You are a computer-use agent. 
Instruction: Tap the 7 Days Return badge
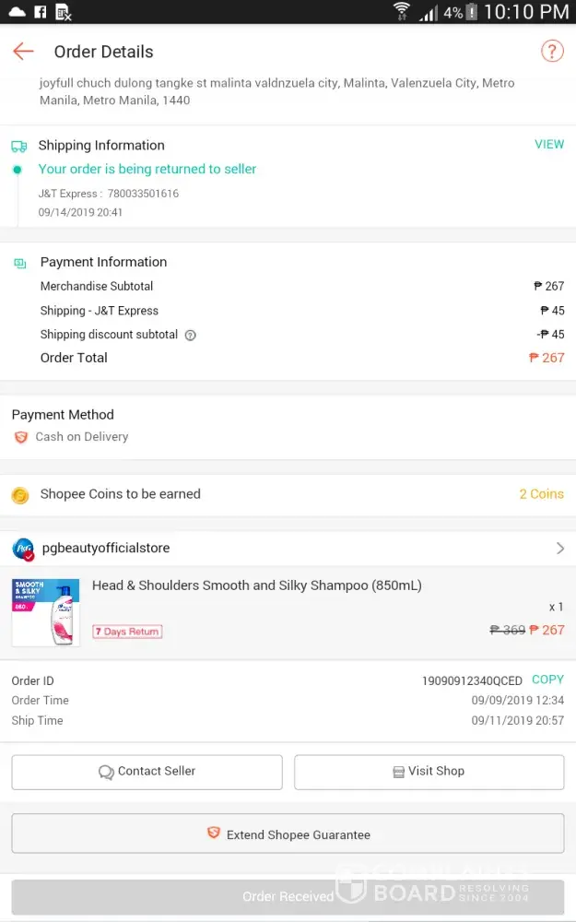coord(127,632)
